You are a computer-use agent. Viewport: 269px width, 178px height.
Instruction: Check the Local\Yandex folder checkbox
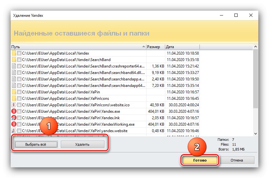coord(19,53)
